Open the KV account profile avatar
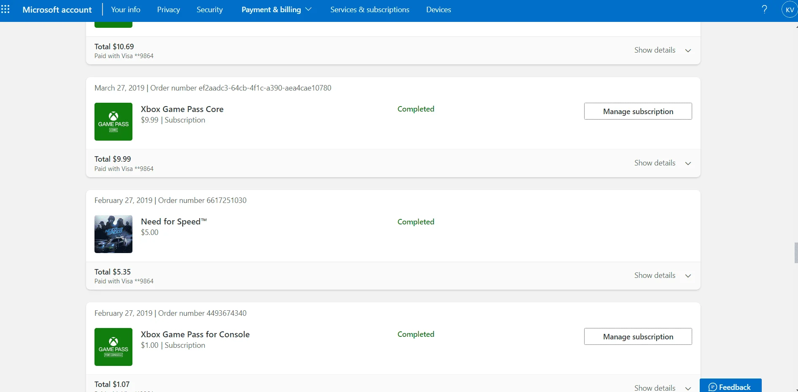 [790, 10]
